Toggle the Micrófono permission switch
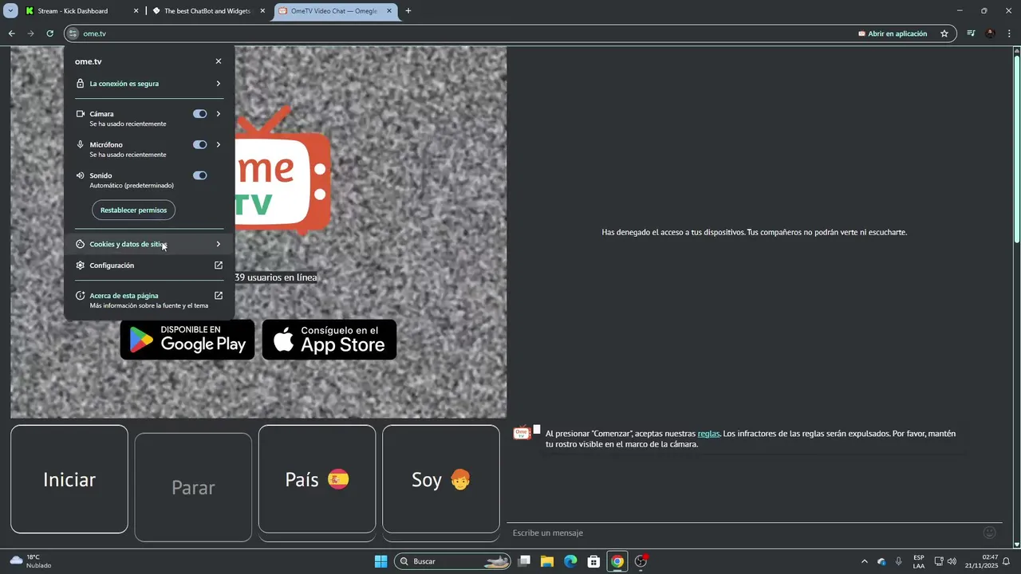 click(x=199, y=145)
